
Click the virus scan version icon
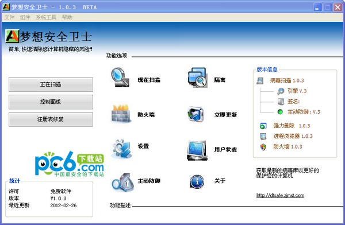[x=260, y=80]
